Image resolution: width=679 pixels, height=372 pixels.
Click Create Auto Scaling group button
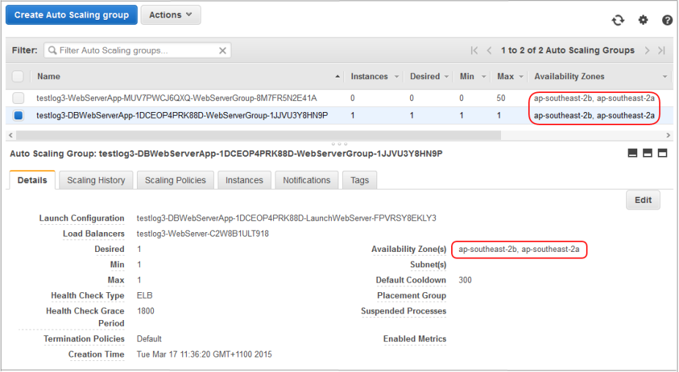(x=72, y=15)
